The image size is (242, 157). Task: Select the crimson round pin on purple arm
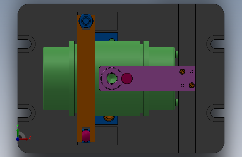(x=127, y=78)
